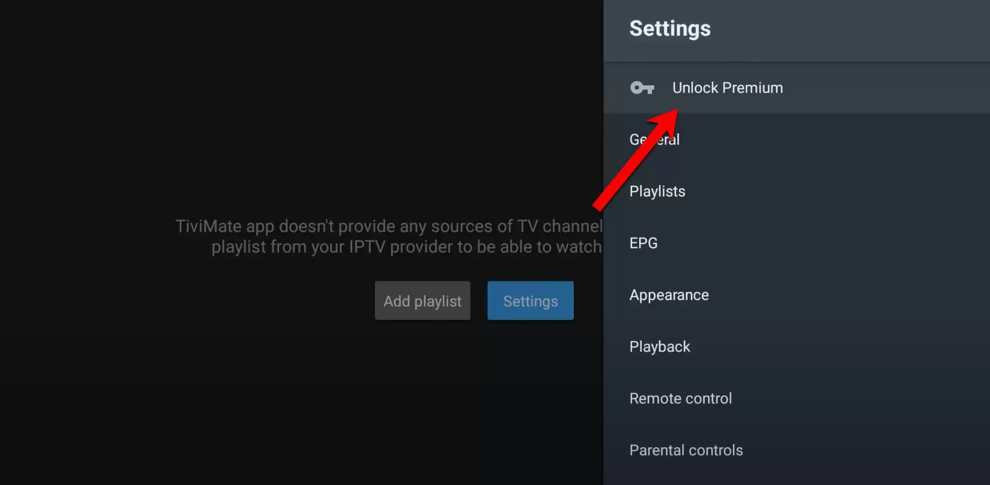The image size is (990, 485).
Task: Open Parental controls settings
Action: tap(686, 450)
